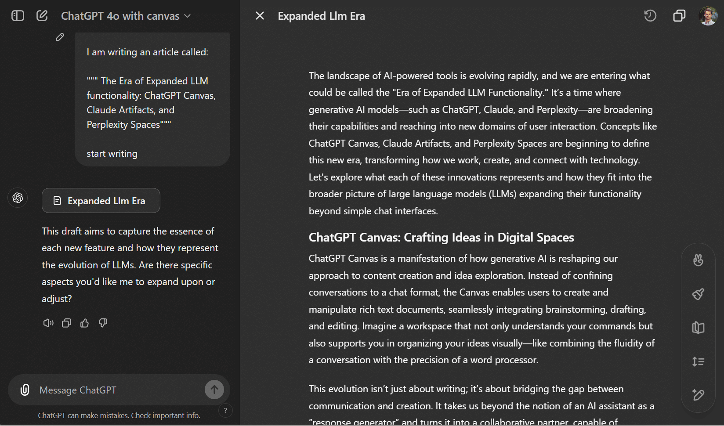The image size is (724, 426).
Task: Select the Suggest edits tool
Action: coord(698,395)
